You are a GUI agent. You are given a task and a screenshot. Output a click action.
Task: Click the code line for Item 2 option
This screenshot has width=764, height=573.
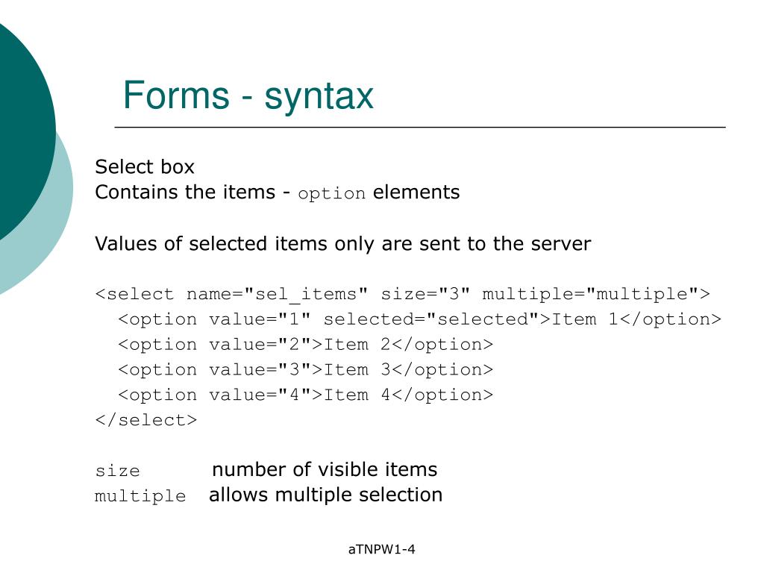305,345
